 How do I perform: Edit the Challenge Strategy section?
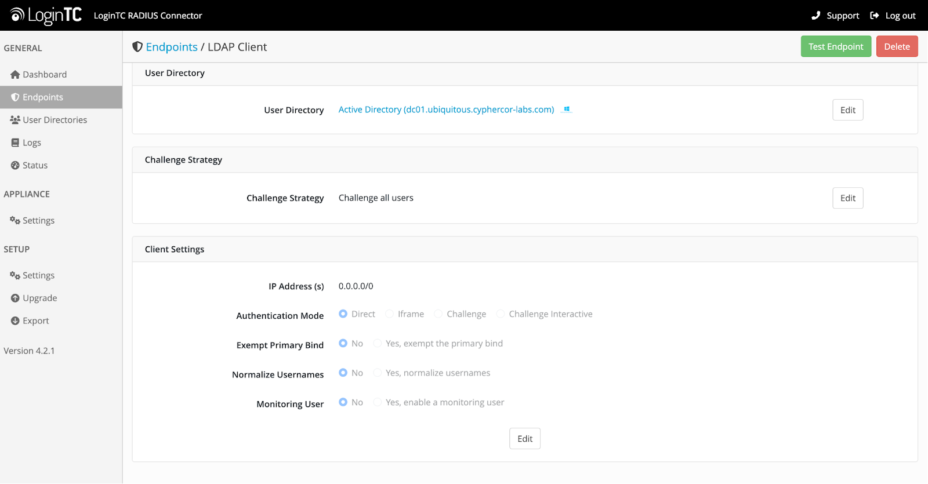[x=848, y=198]
